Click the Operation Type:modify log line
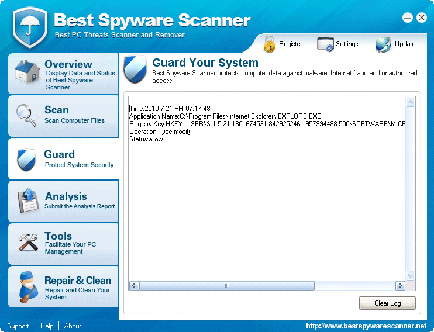The width and height of the screenshot is (434, 332). pos(160,132)
